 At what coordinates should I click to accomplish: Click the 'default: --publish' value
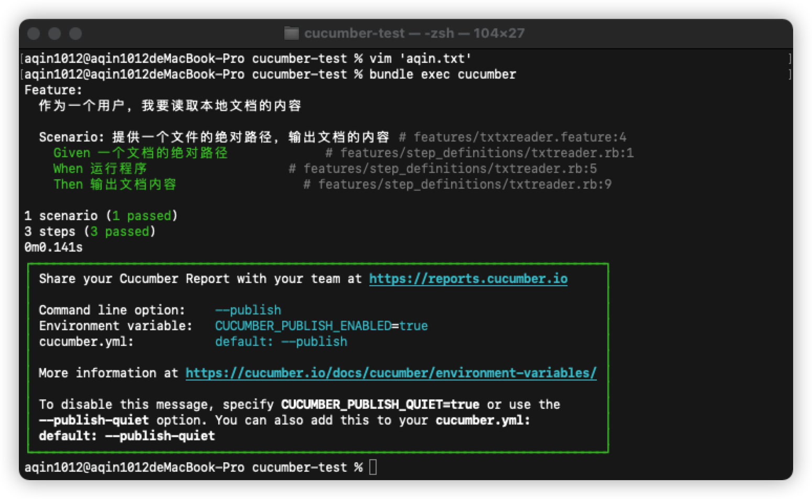tap(281, 342)
